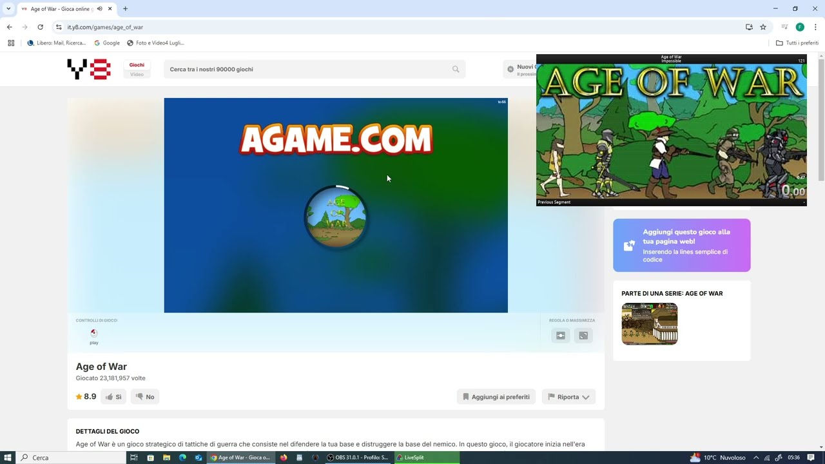Open the Wi-Fi network tray icon

(767, 458)
